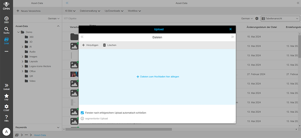Open the Workflow menu

click(x=134, y=11)
